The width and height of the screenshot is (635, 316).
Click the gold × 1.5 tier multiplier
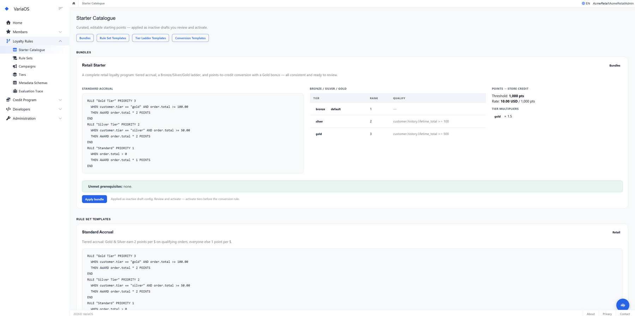click(x=503, y=116)
